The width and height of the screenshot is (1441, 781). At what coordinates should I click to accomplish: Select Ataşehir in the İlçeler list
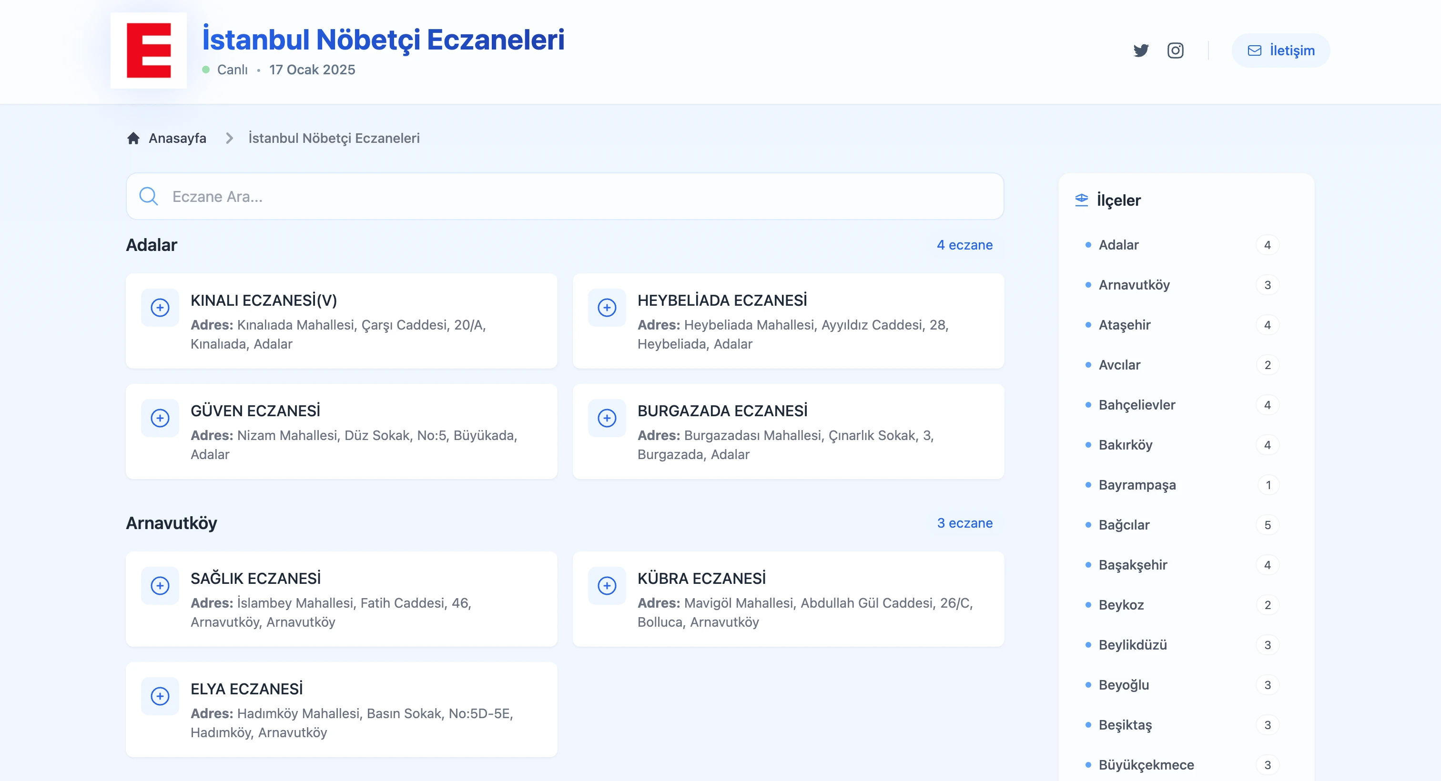(x=1125, y=325)
